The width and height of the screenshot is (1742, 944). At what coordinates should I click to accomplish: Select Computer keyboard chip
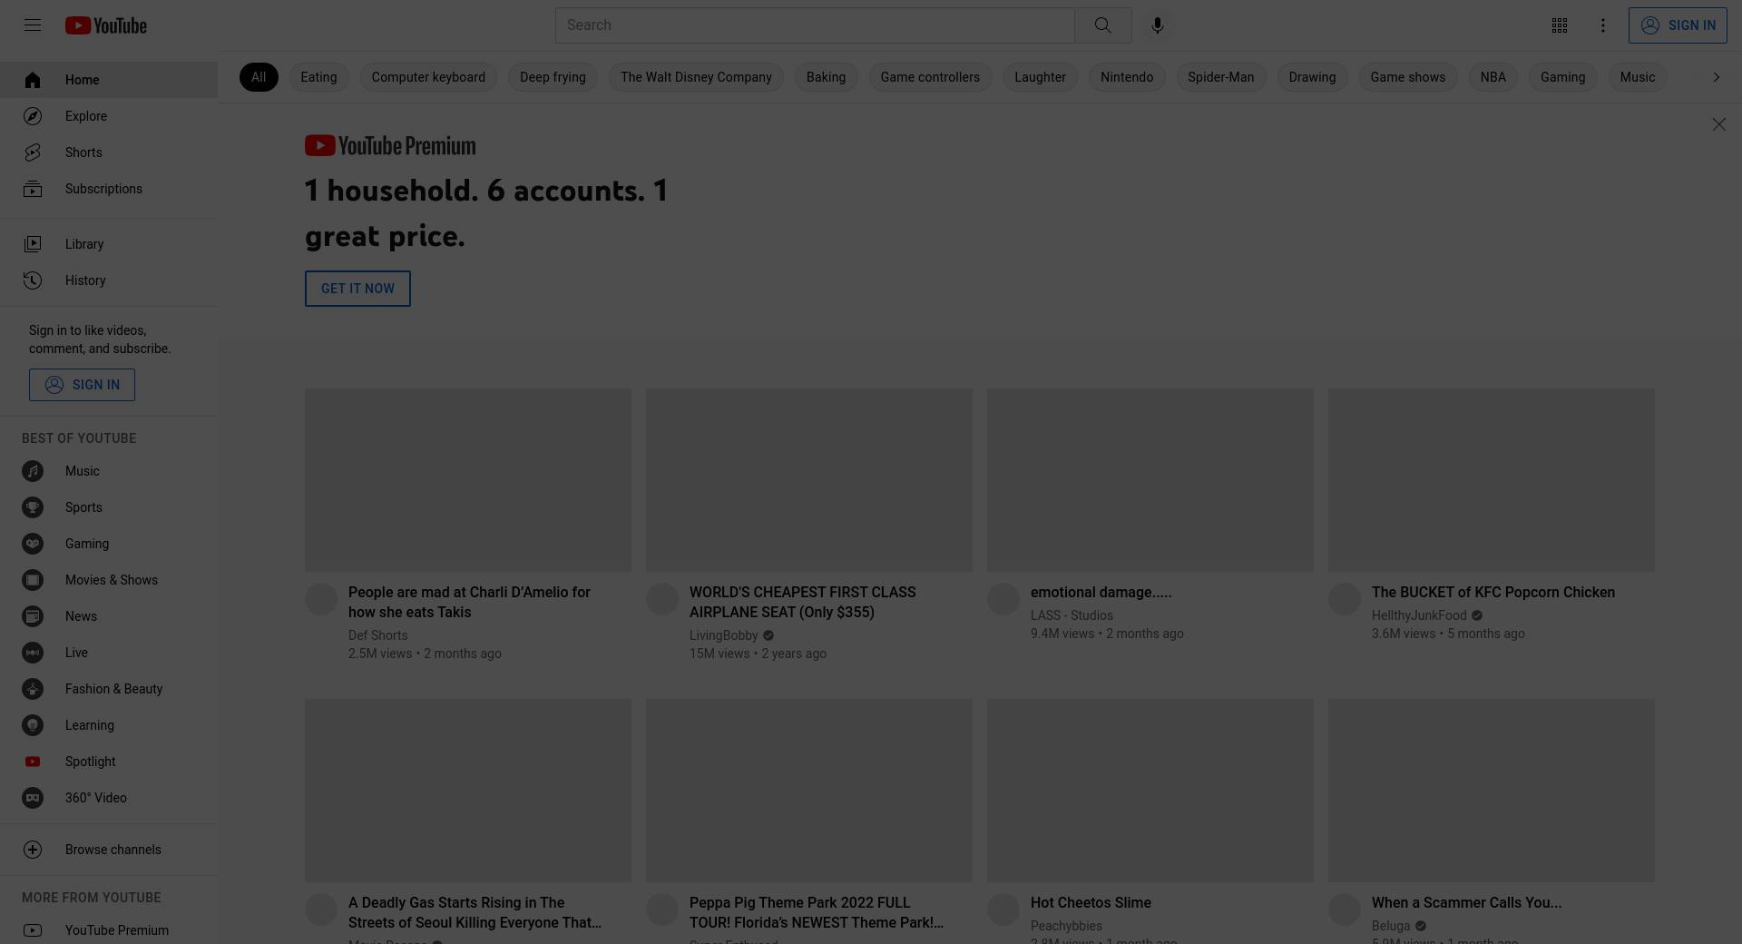[428, 77]
